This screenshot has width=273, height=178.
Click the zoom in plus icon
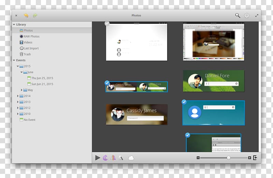[x=249, y=158]
